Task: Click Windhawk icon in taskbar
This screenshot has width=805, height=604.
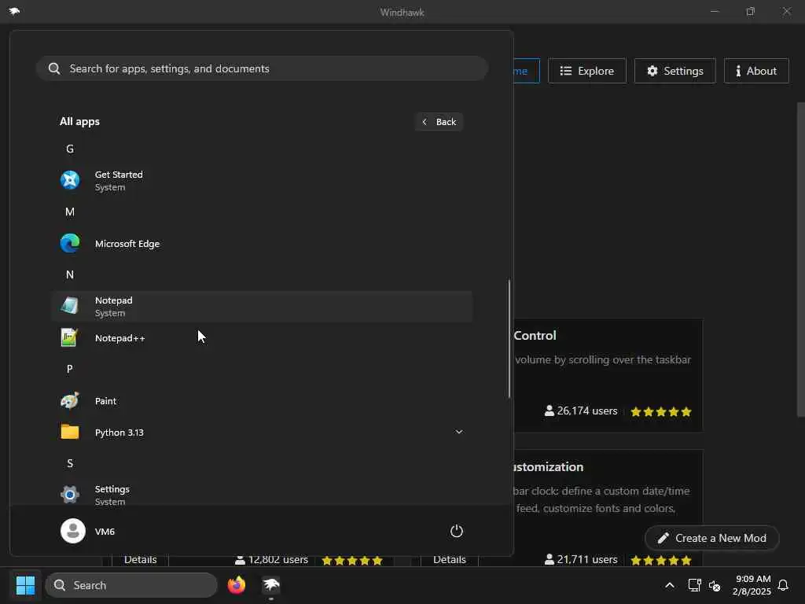Action: click(271, 585)
